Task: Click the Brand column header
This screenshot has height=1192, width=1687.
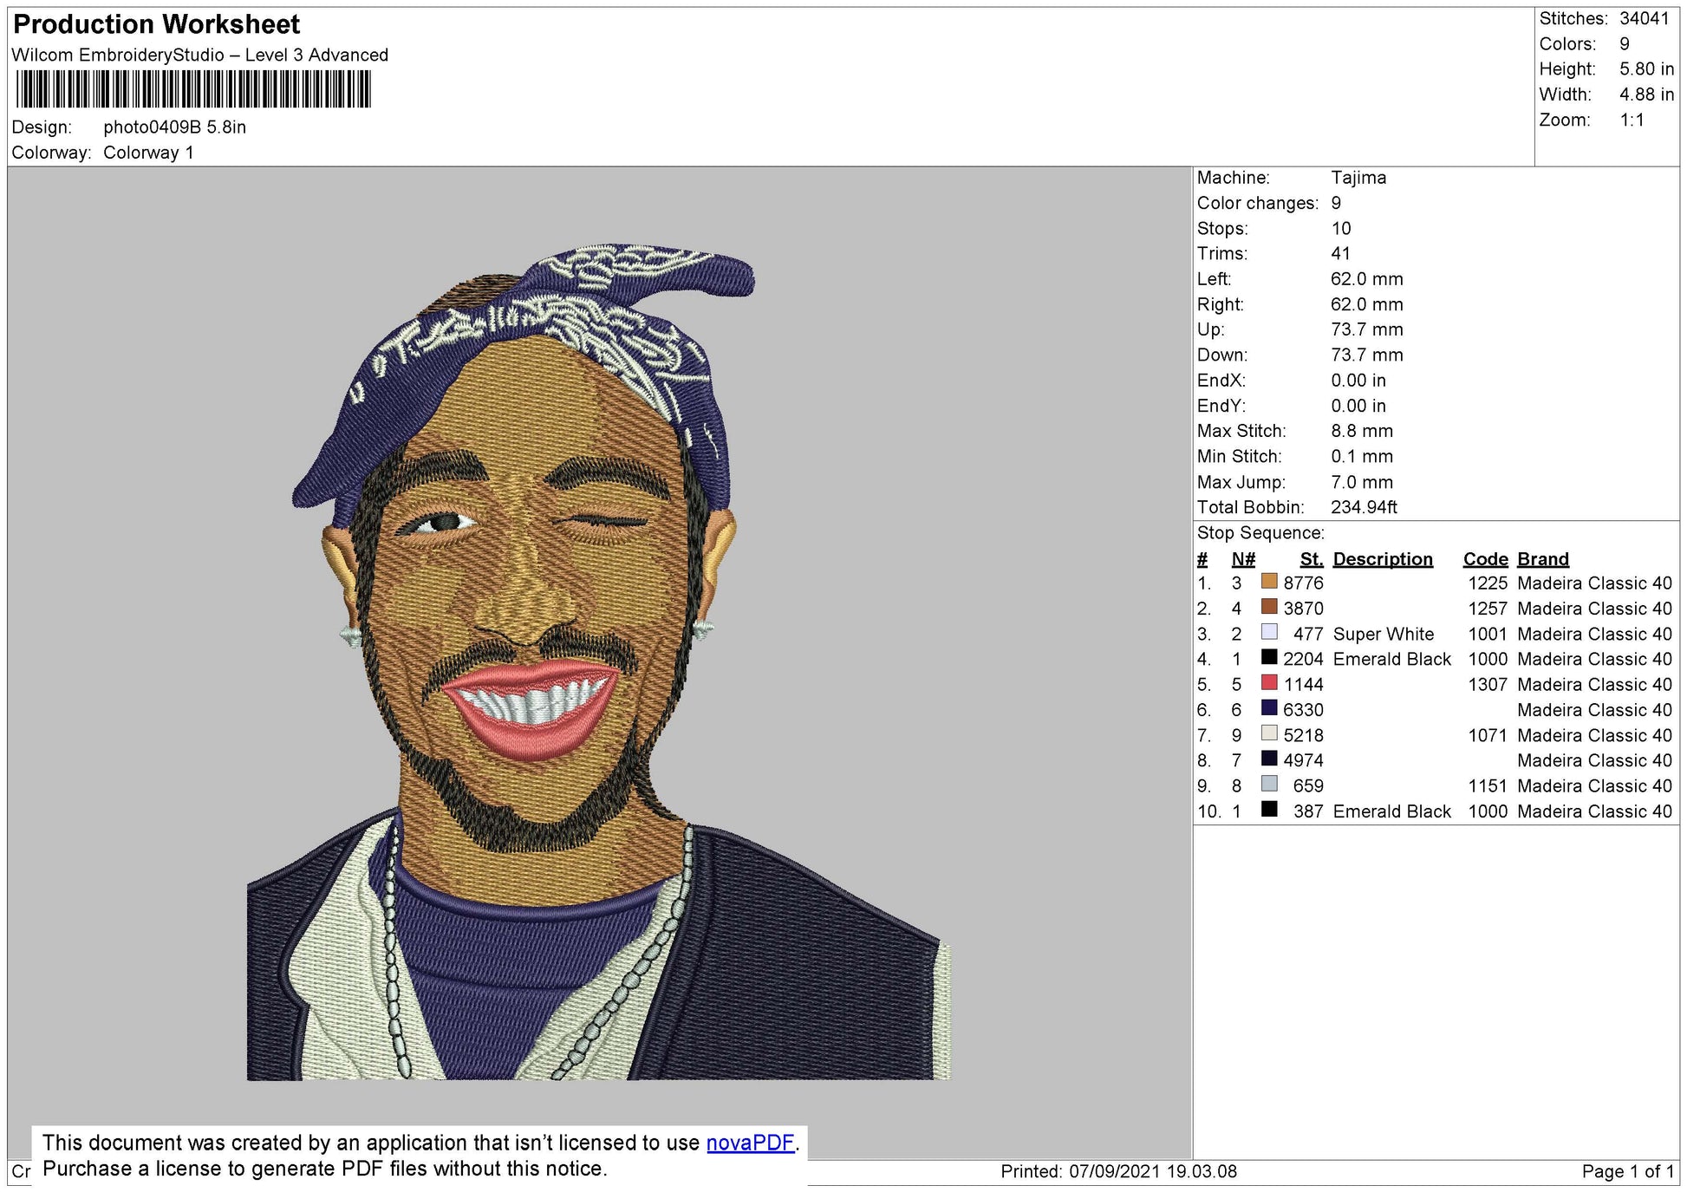Action: (x=1540, y=559)
